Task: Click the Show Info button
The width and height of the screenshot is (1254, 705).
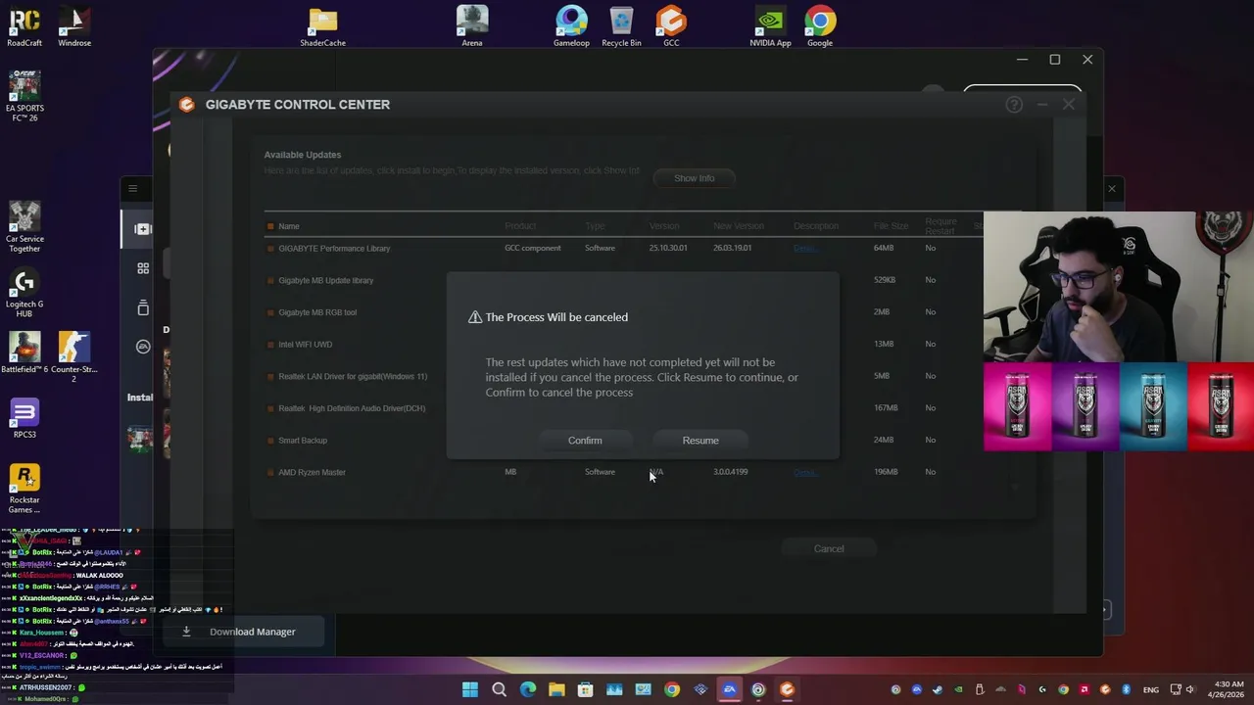Action: [x=694, y=178]
